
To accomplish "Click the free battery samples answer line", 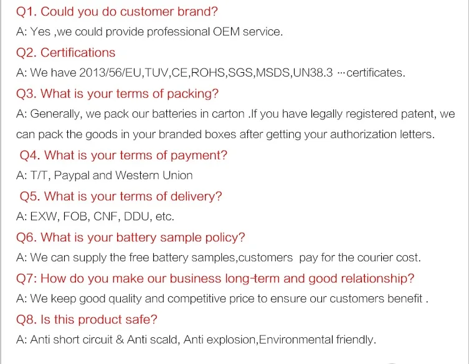I will 219,258.
